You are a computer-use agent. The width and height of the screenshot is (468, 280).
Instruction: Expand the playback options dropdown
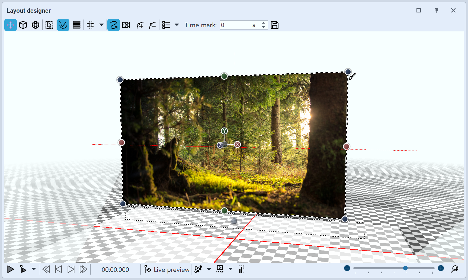pos(34,269)
